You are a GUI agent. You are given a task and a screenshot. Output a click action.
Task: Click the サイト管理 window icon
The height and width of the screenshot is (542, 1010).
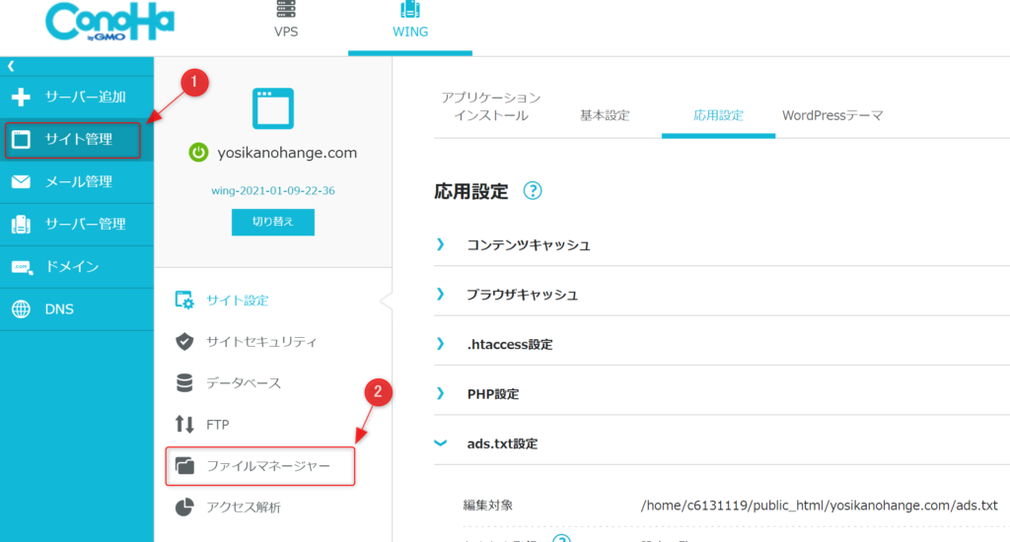tap(22, 139)
